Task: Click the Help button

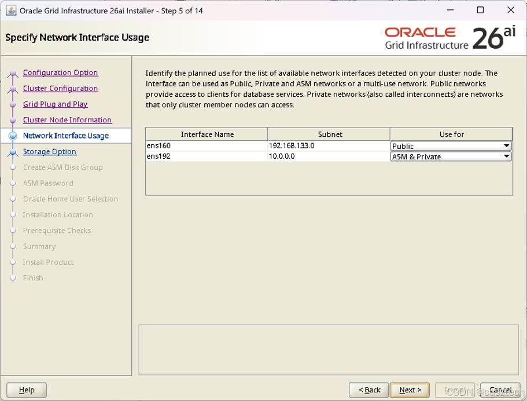Action: coord(27,390)
